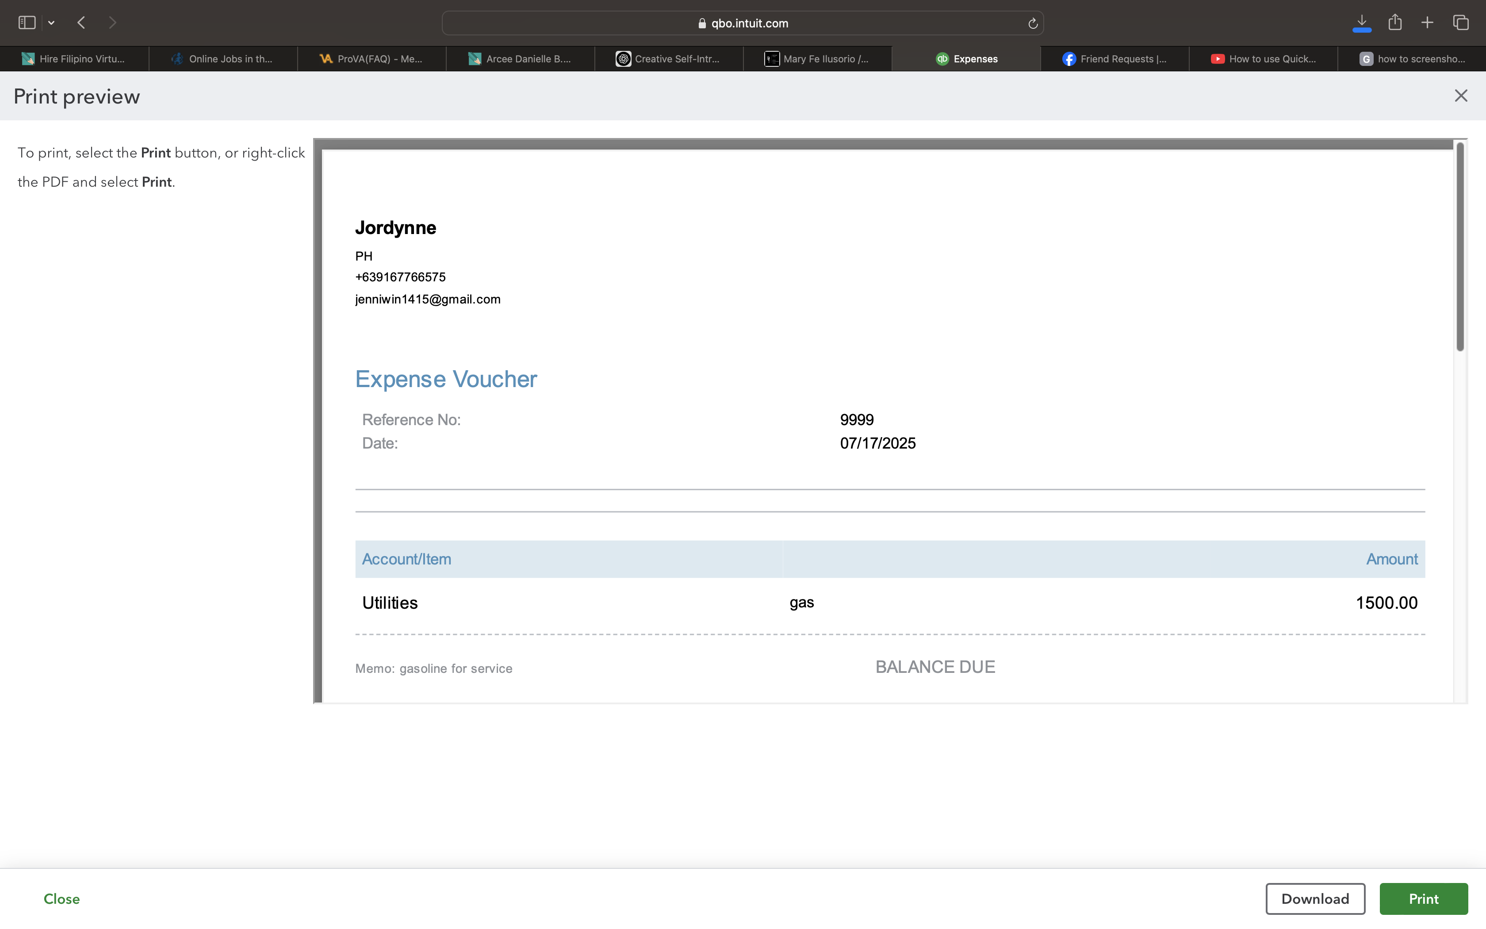Click the qbo.intuit.com address bar

click(743, 23)
